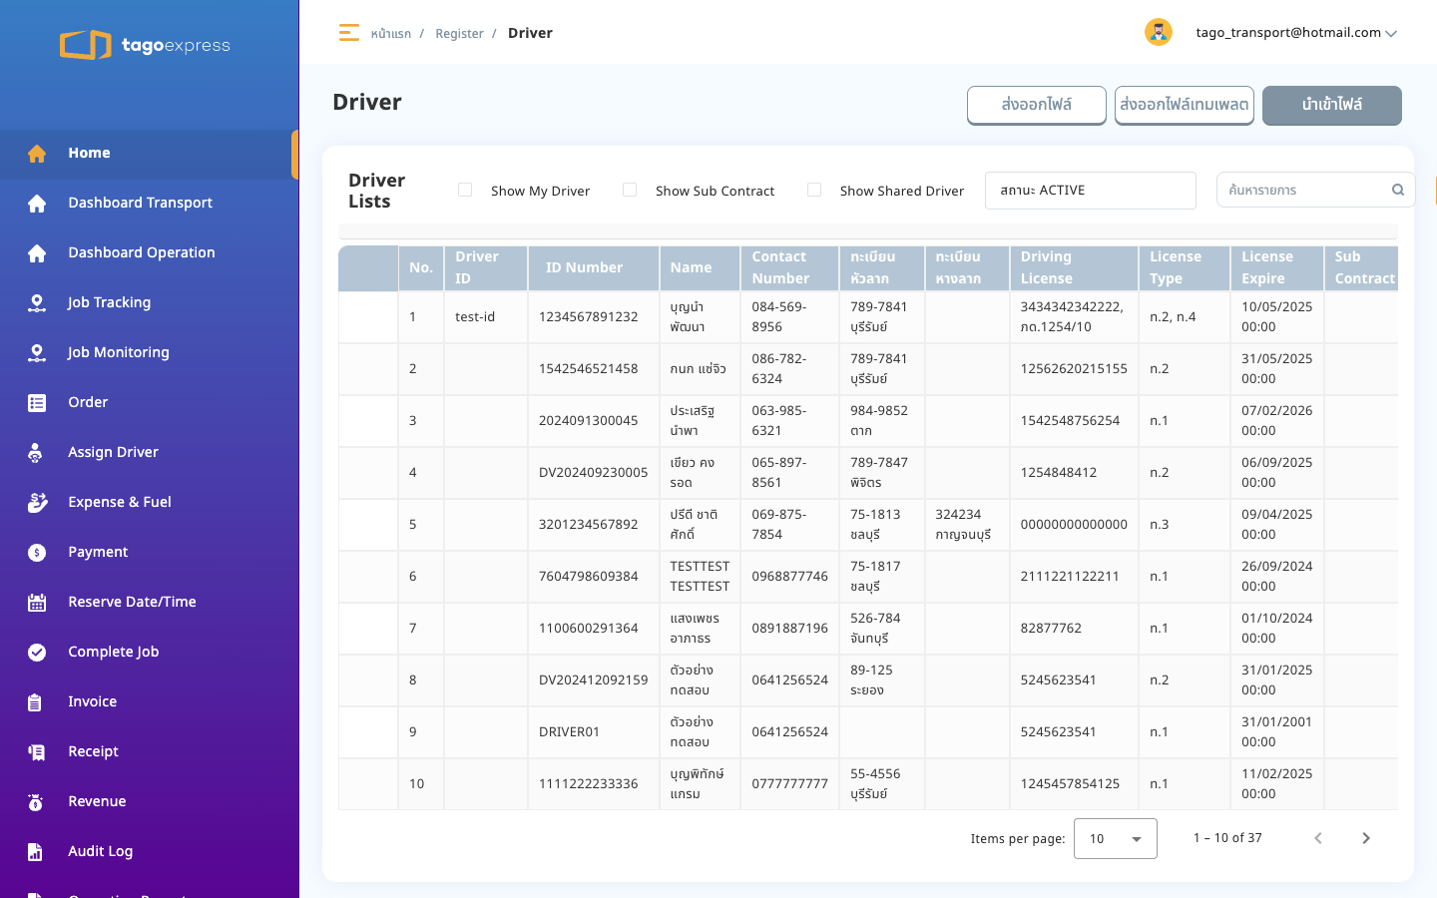Expand the tago_transport account menu
Viewport: 1437px width, 898px height.
[x=1296, y=33]
